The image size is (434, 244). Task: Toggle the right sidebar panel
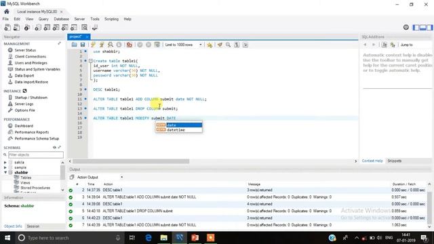click(x=429, y=27)
